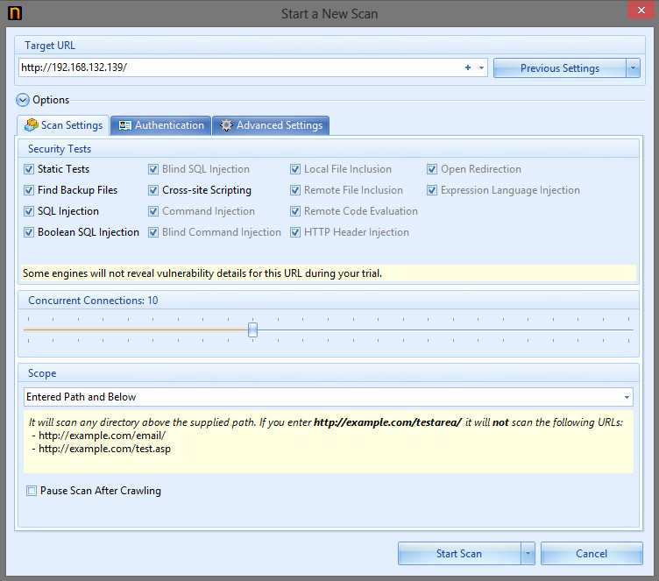The height and width of the screenshot is (581, 659).
Task: Click the Security Tests section header
Action: point(60,149)
